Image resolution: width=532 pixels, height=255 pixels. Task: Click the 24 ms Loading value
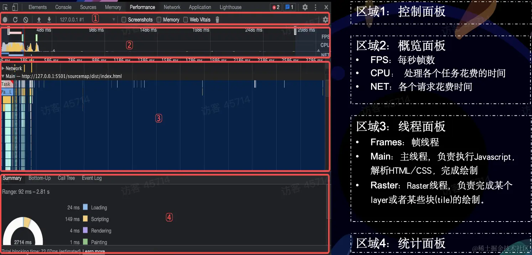[x=74, y=207]
